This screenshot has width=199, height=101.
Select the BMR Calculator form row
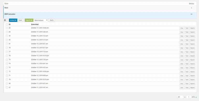coord(100,15)
